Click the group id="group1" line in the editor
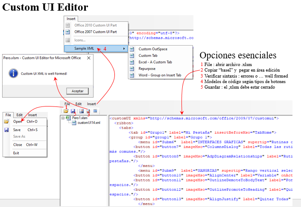 (x=170, y=137)
